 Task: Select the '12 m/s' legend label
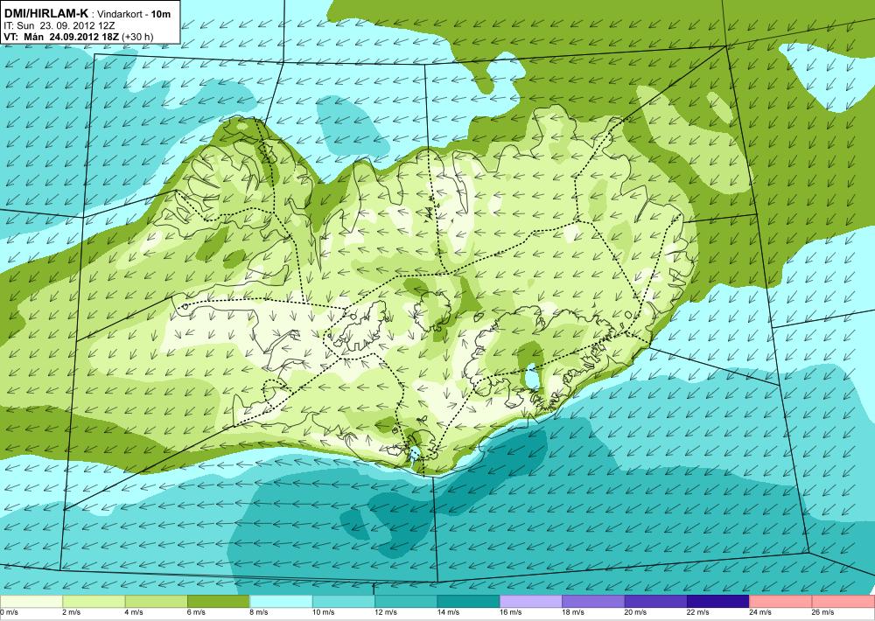click(x=386, y=612)
